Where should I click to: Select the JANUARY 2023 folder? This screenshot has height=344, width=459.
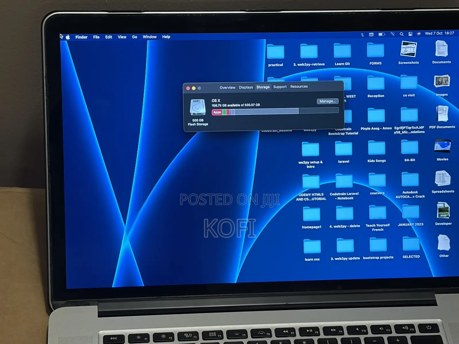point(411,212)
